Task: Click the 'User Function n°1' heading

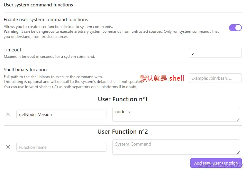Action: pos(123,99)
